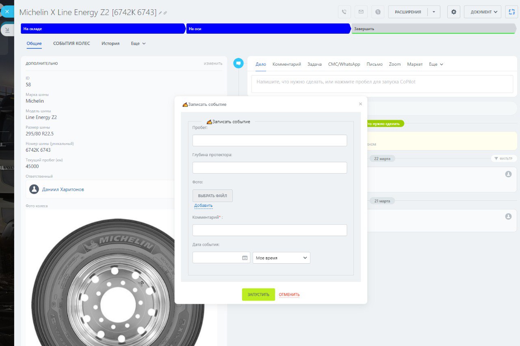520x346 pixels.
Task: Click into the Комментарий input field in the dialog
Action: click(x=270, y=230)
